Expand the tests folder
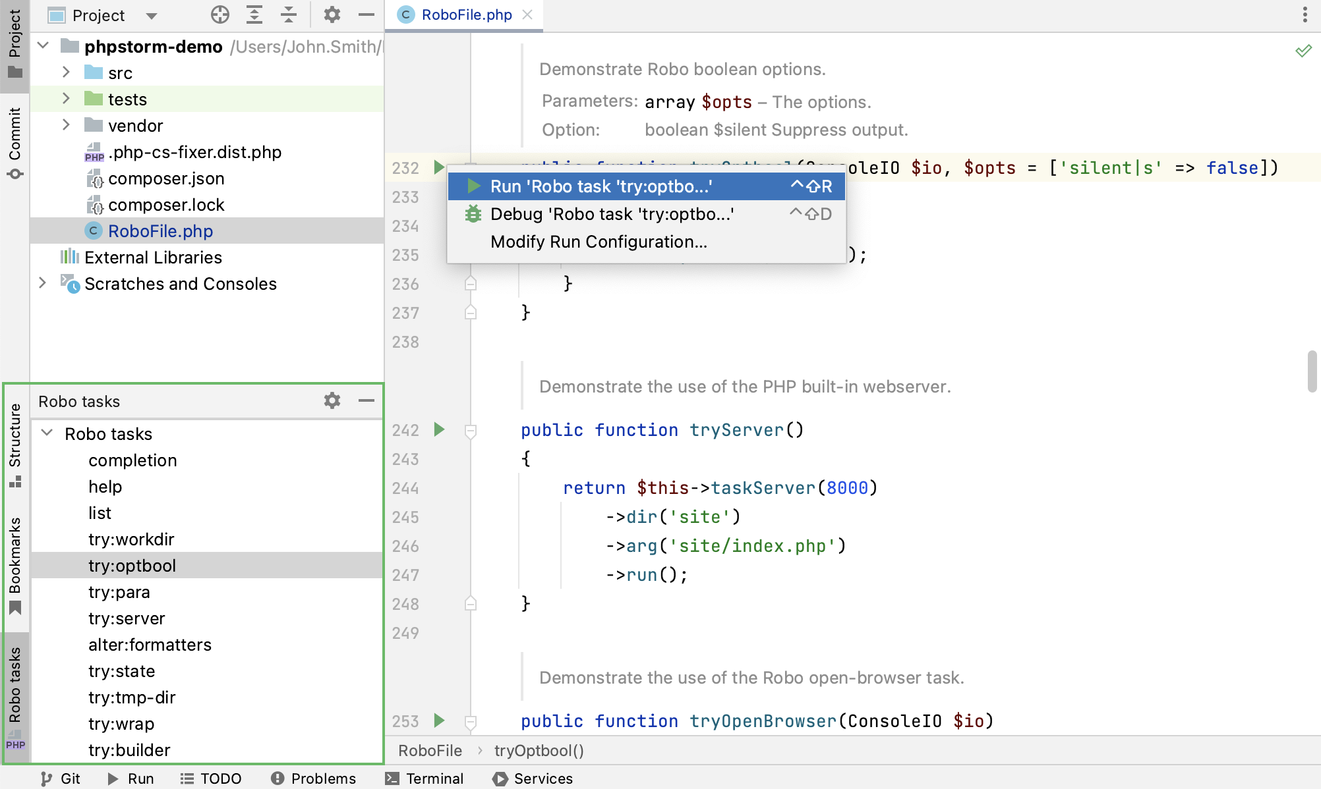This screenshot has width=1321, height=789. [66, 98]
